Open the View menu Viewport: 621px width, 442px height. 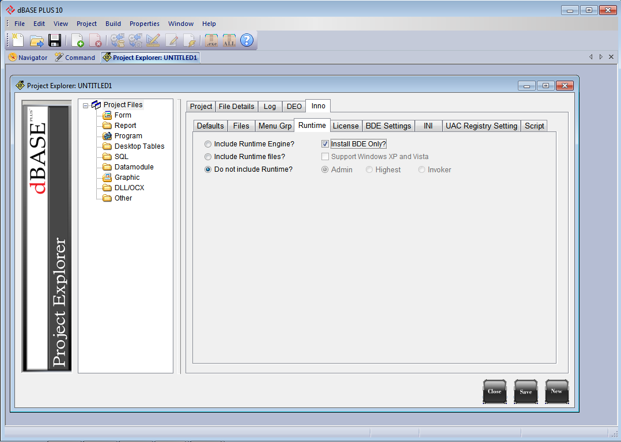pyautogui.click(x=60, y=24)
